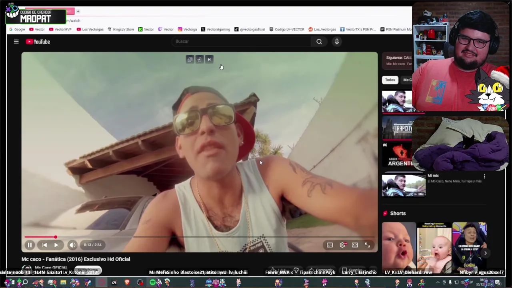Open the baby face Short thumbnail
This screenshot has width=512, height=288.
[x=399, y=248]
